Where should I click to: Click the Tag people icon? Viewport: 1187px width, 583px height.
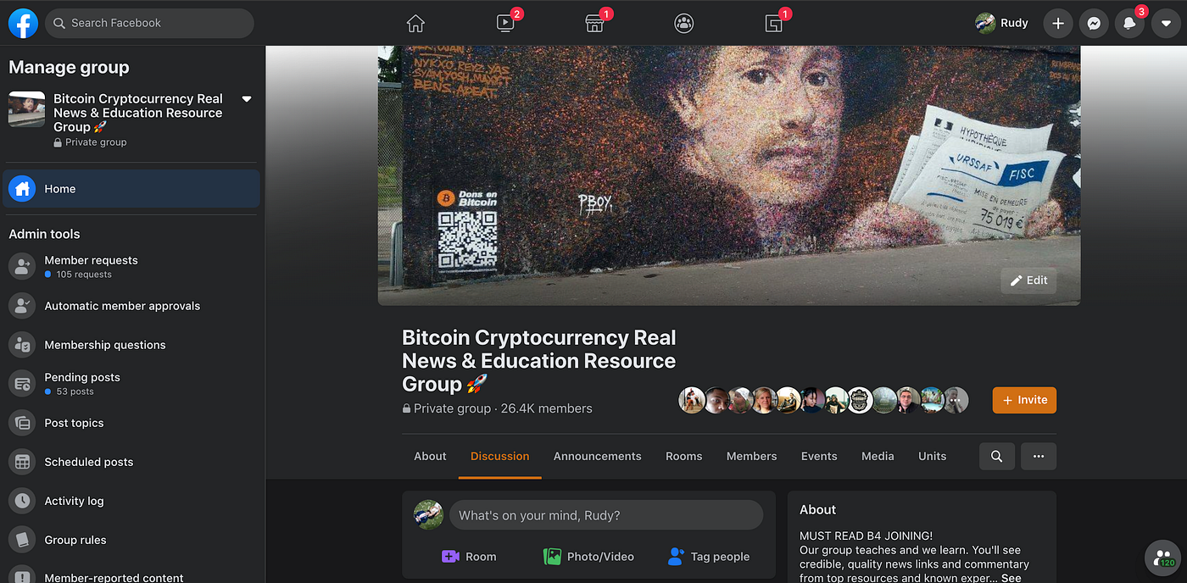coord(676,557)
